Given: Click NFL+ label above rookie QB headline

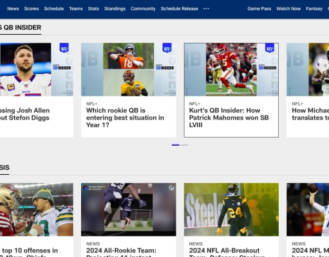Looking at the screenshot, I should tap(91, 104).
